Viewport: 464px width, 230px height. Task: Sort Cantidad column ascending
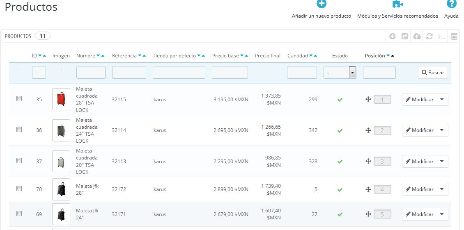(x=315, y=56)
